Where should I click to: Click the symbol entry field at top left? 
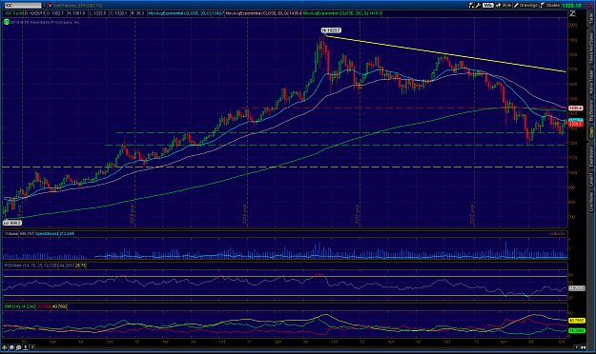click(23, 6)
